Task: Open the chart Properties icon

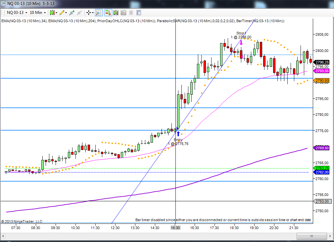Action: click(x=139, y=13)
